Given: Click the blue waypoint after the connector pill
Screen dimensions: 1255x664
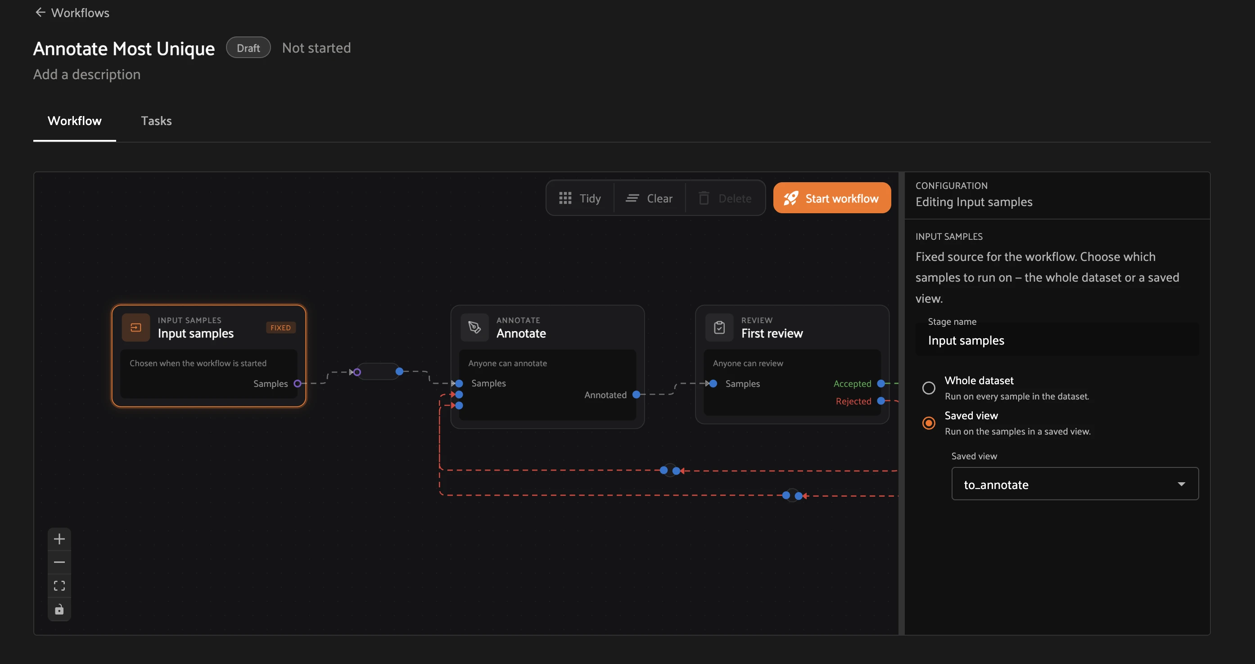Looking at the screenshot, I should (399, 372).
